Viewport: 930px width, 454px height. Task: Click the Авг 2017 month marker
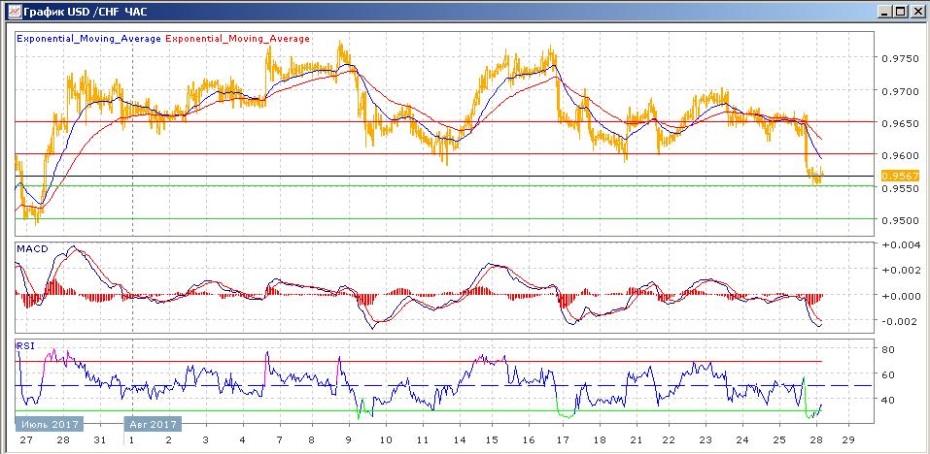(x=152, y=424)
